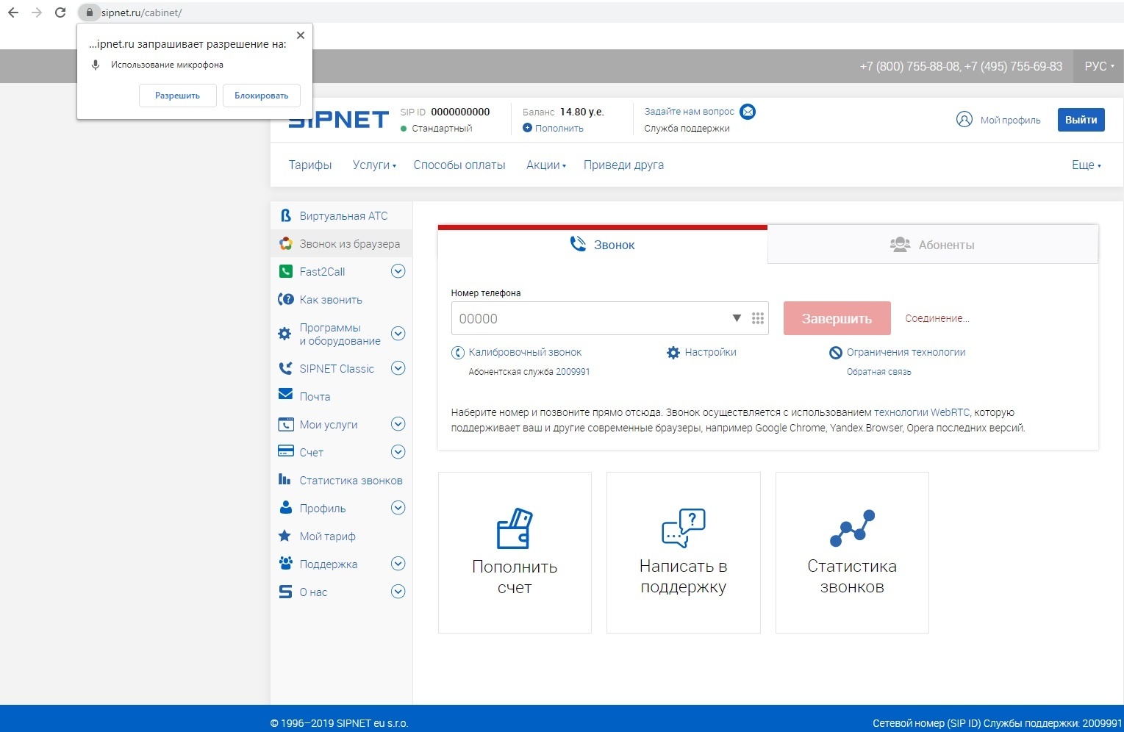Open the Тарифы menu item
The width and height of the screenshot is (1124, 732).
click(x=310, y=165)
